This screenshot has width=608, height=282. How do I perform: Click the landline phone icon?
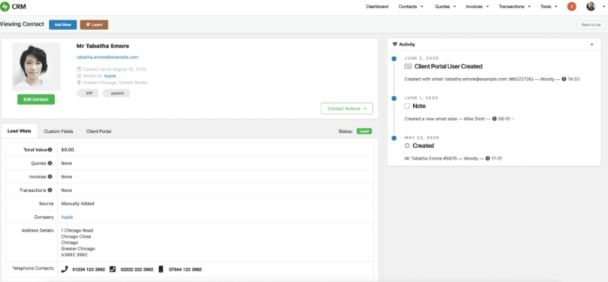click(x=65, y=269)
